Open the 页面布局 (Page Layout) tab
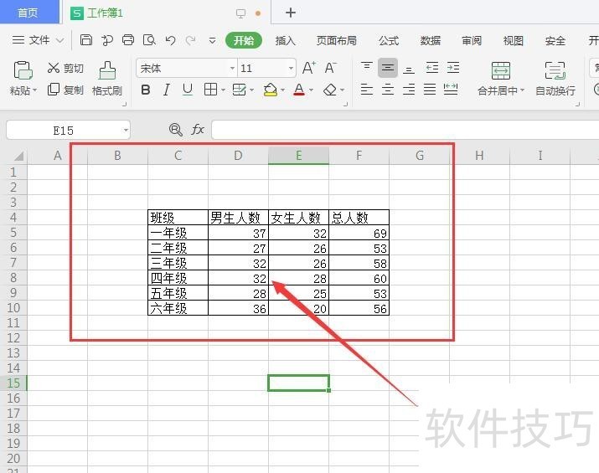 tap(336, 40)
